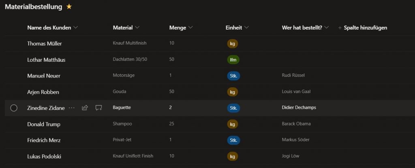The image size is (415, 168).
Task: Click the kg pill in Arjen Robben row
Action: click(x=233, y=92)
